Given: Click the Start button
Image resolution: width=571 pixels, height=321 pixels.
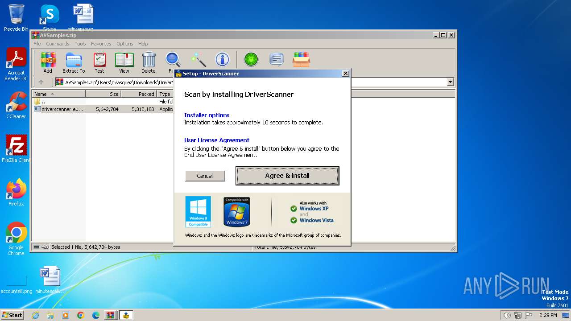Looking at the screenshot, I should (x=12, y=315).
